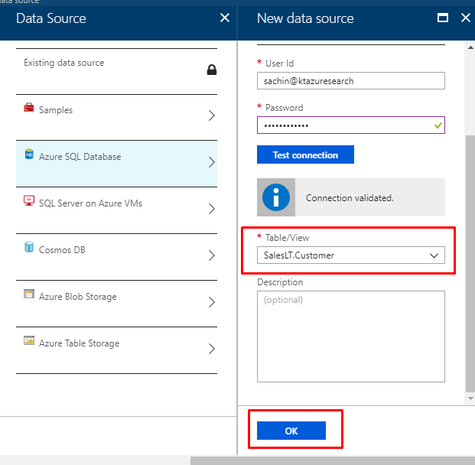Click the Connection validated message text
Viewport: 475px width, 465px height.
click(x=350, y=198)
